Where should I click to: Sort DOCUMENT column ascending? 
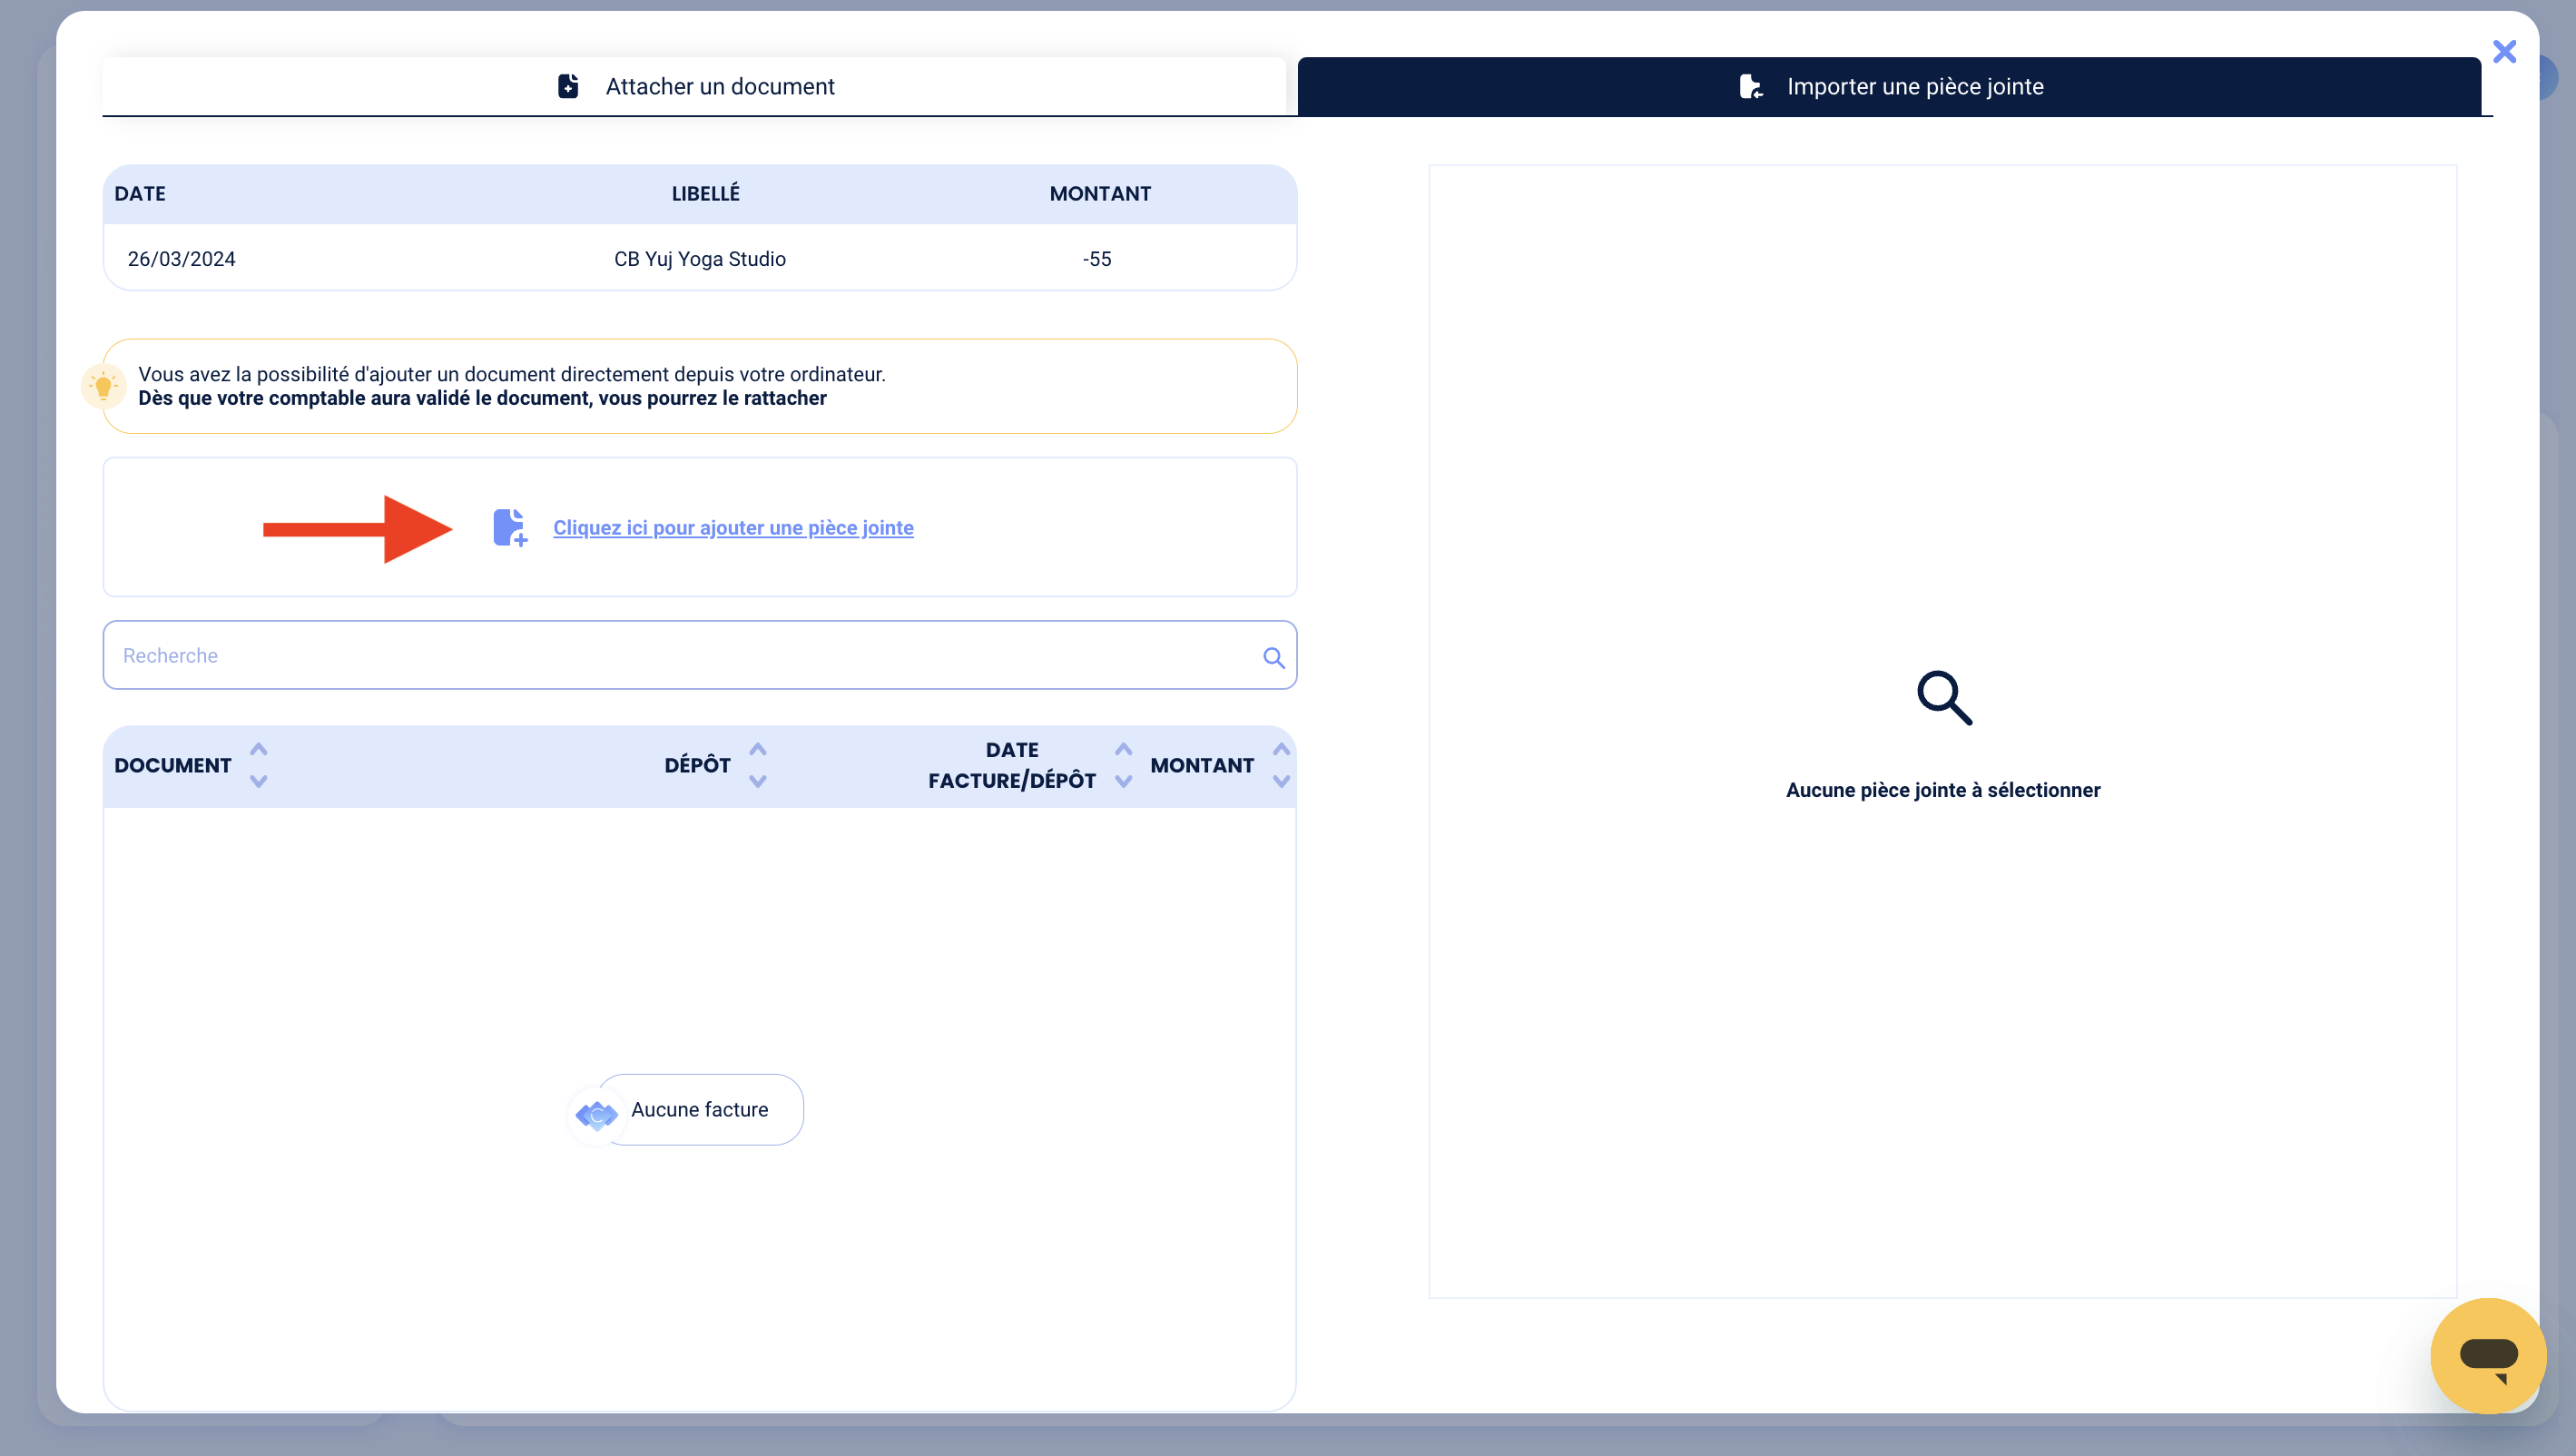(x=258, y=749)
